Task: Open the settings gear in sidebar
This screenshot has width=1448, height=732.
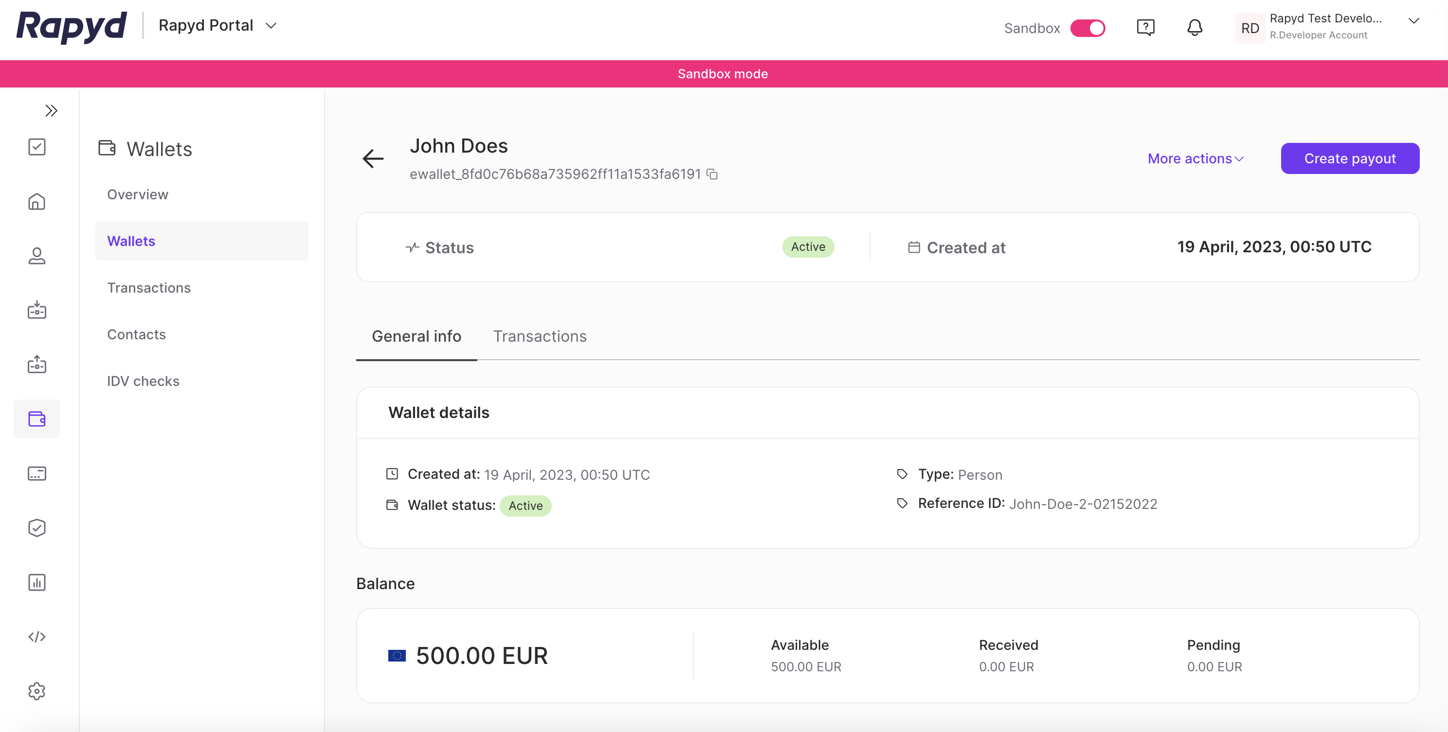Action: [36, 691]
